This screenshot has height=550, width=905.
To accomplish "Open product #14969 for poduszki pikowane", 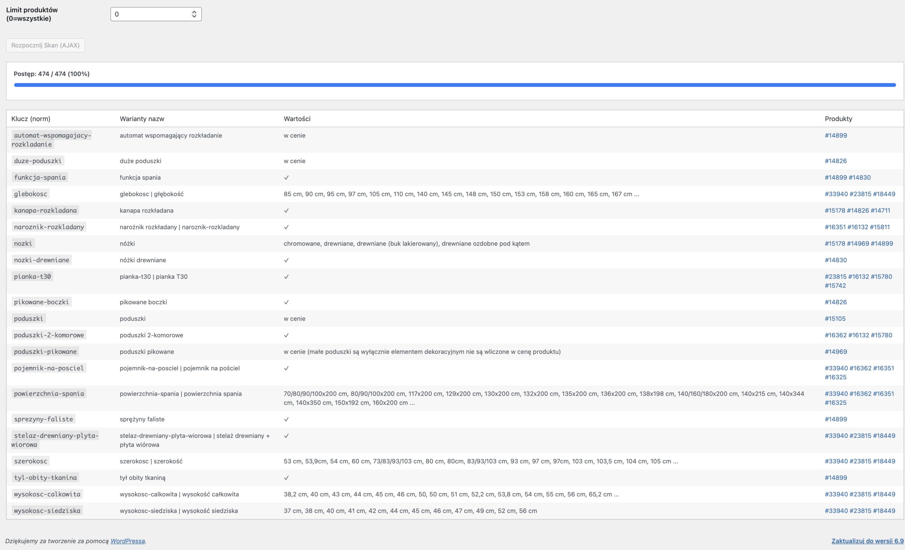I will 835,351.
